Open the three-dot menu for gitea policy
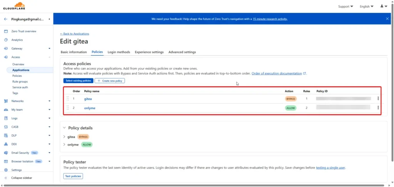The image size is (394, 187). click(x=378, y=99)
